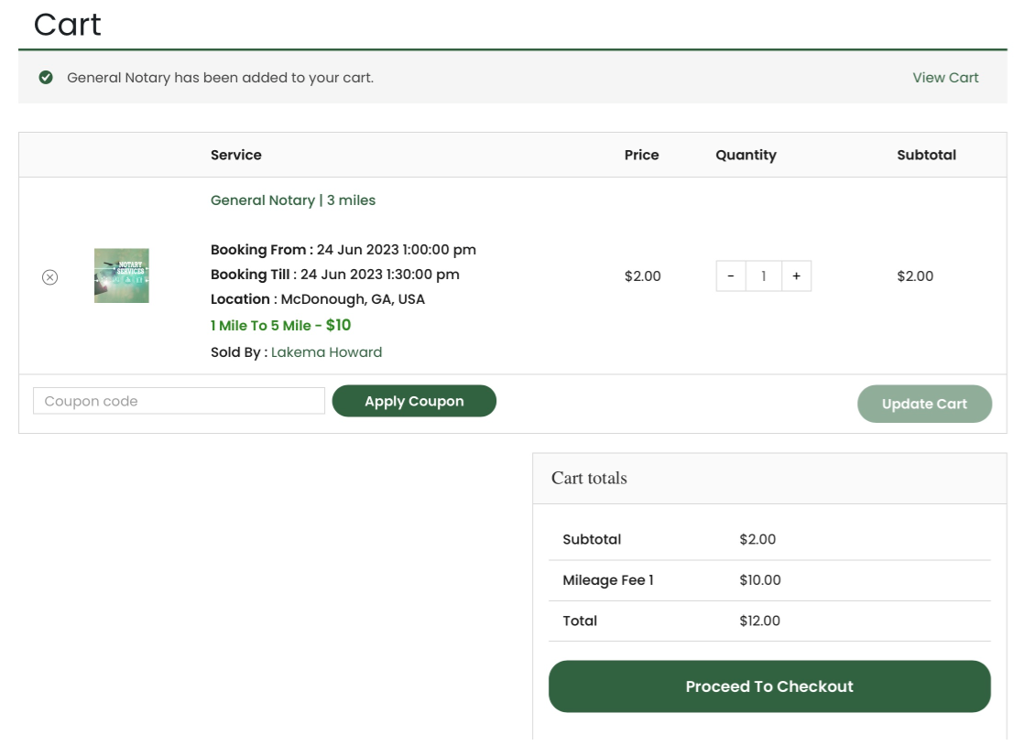Increase quantity with the plus button

point(796,276)
